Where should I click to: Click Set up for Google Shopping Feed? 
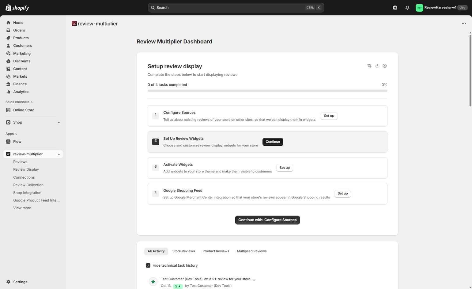(343, 194)
